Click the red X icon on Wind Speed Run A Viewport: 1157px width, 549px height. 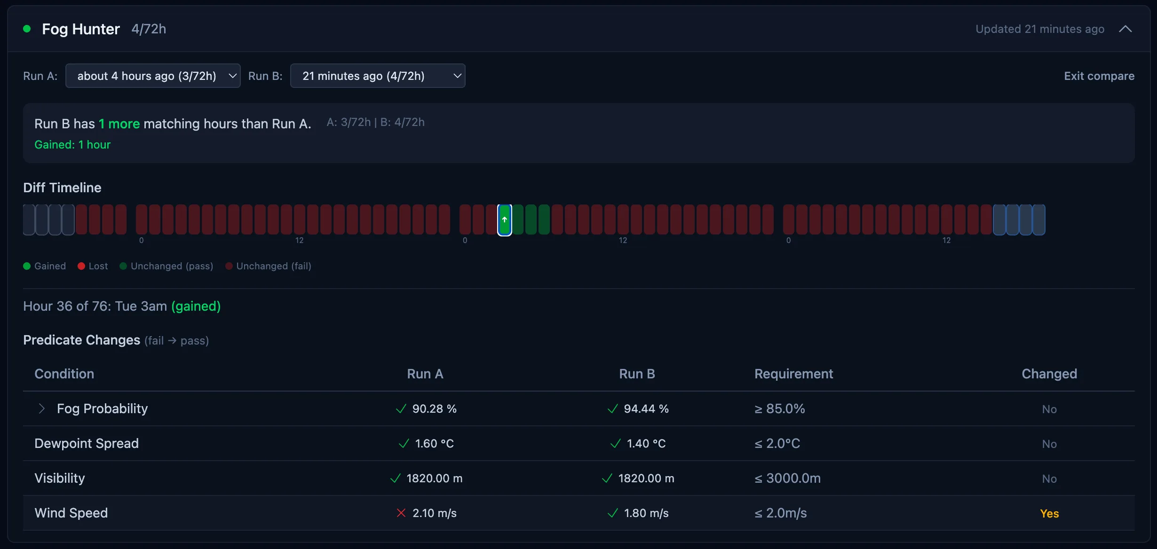[400, 513]
